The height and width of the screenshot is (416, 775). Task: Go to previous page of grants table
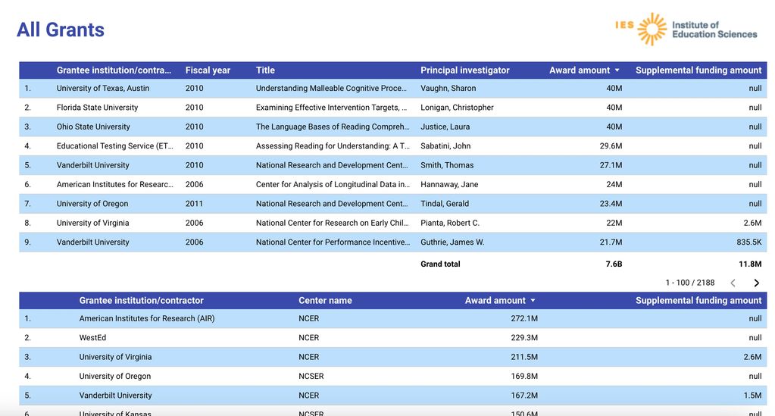click(x=733, y=283)
